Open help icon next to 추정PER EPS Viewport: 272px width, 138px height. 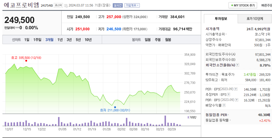pyautogui.click(x=229, y=95)
